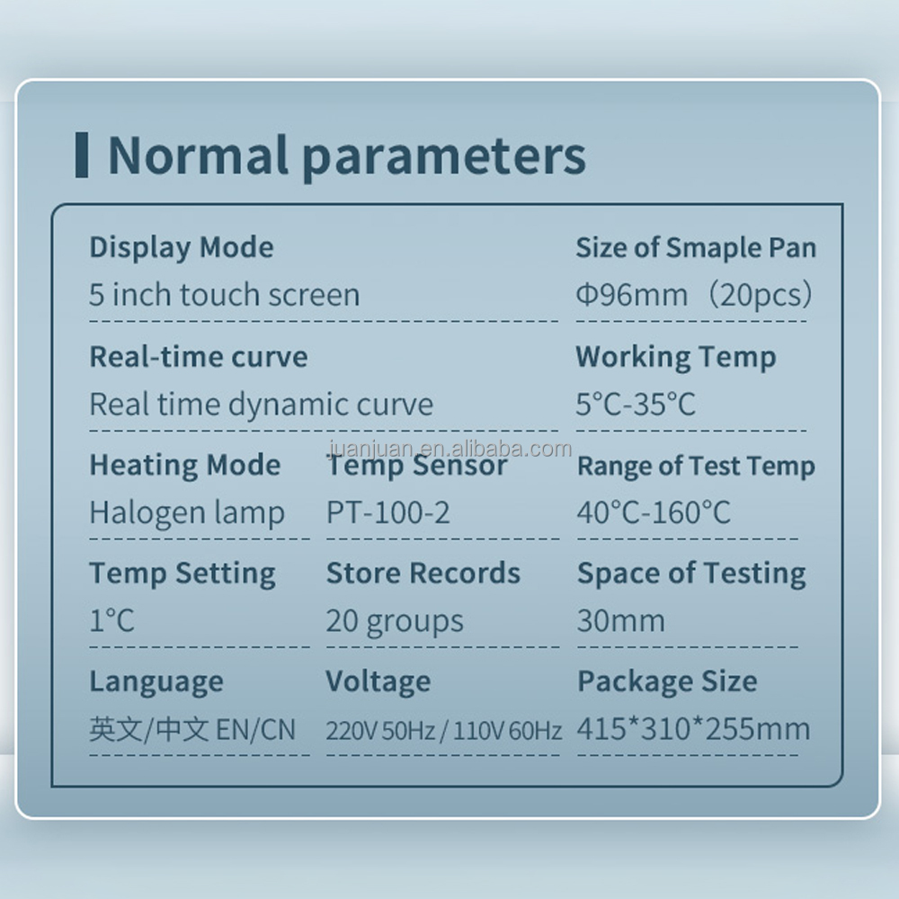Click the "Display Mode" label

click(182, 247)
